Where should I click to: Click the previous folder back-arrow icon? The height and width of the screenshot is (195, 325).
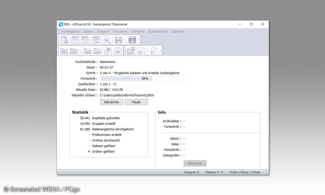pyautogui.click(x=64, y=51)
